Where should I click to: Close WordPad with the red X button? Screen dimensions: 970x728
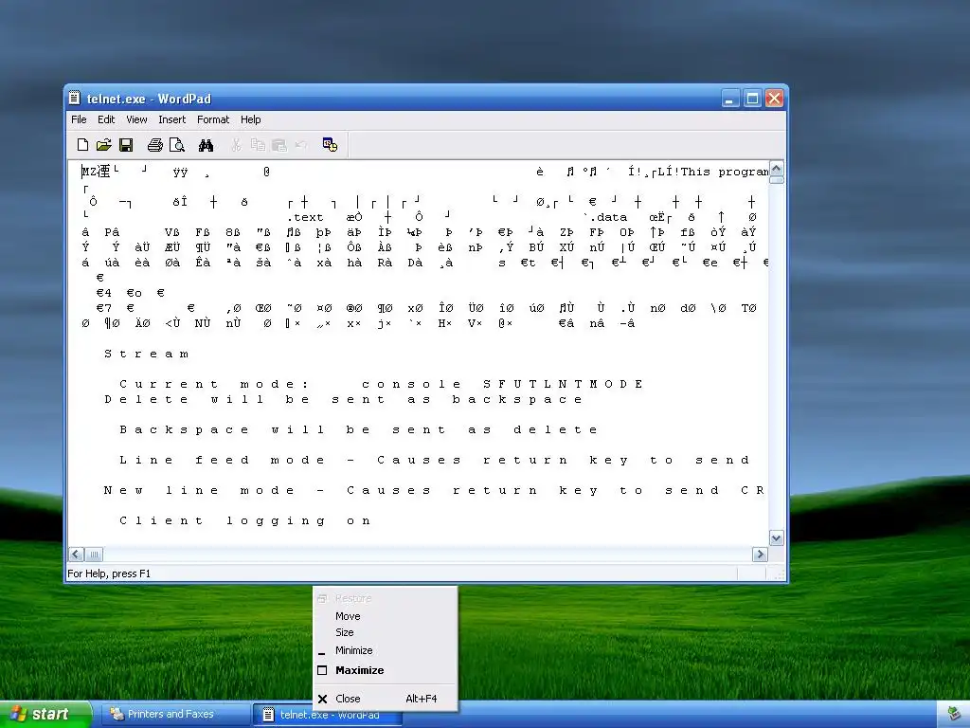point(775,99)
